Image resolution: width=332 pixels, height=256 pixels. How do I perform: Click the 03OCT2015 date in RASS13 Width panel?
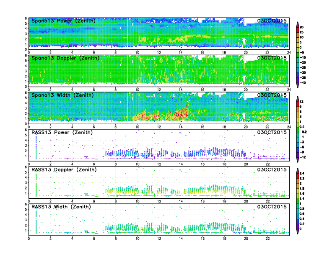pyautogui.click(x=272, y=207)
